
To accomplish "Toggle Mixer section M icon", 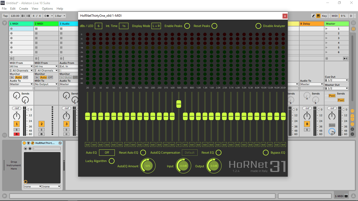I will pos(352,124).
